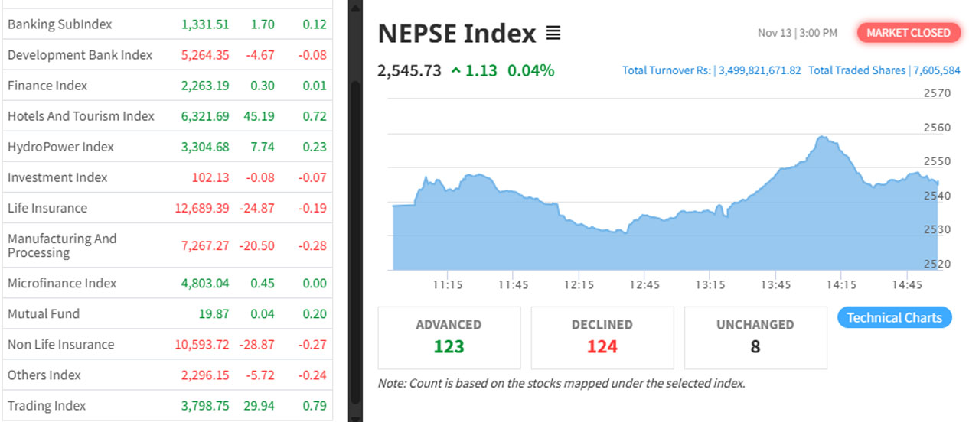Open Technical Charts

click(894, 318)
